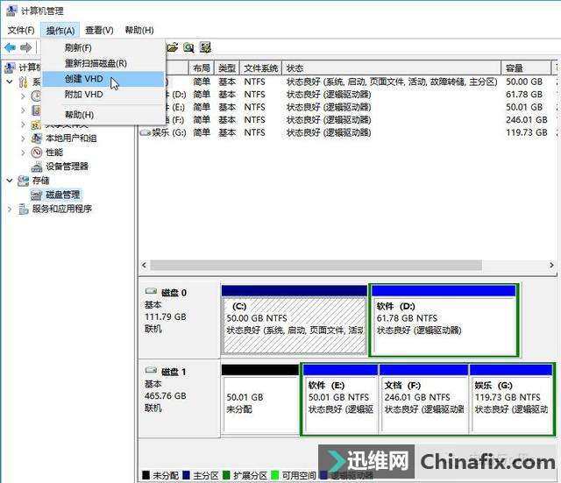Viewport: 561px width, 483px height.
Task: Close the open 操作(A) menu
Action: point(60,31)
